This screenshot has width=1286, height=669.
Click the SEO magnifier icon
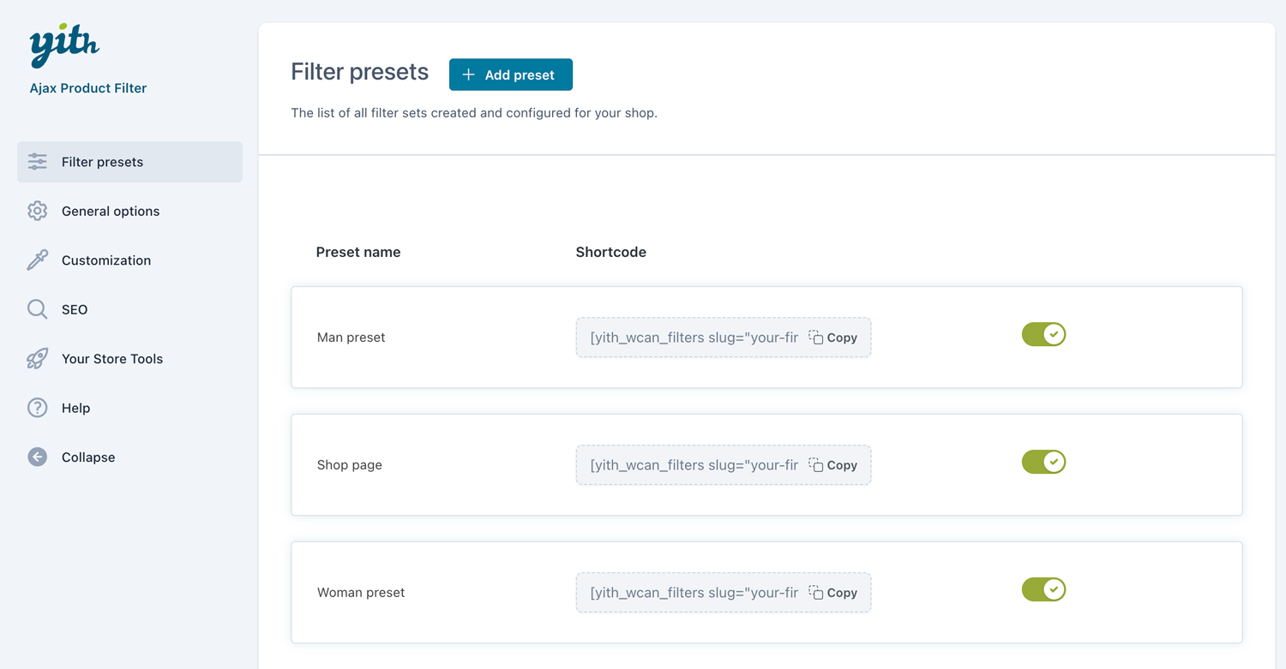[x=38, y=309]
